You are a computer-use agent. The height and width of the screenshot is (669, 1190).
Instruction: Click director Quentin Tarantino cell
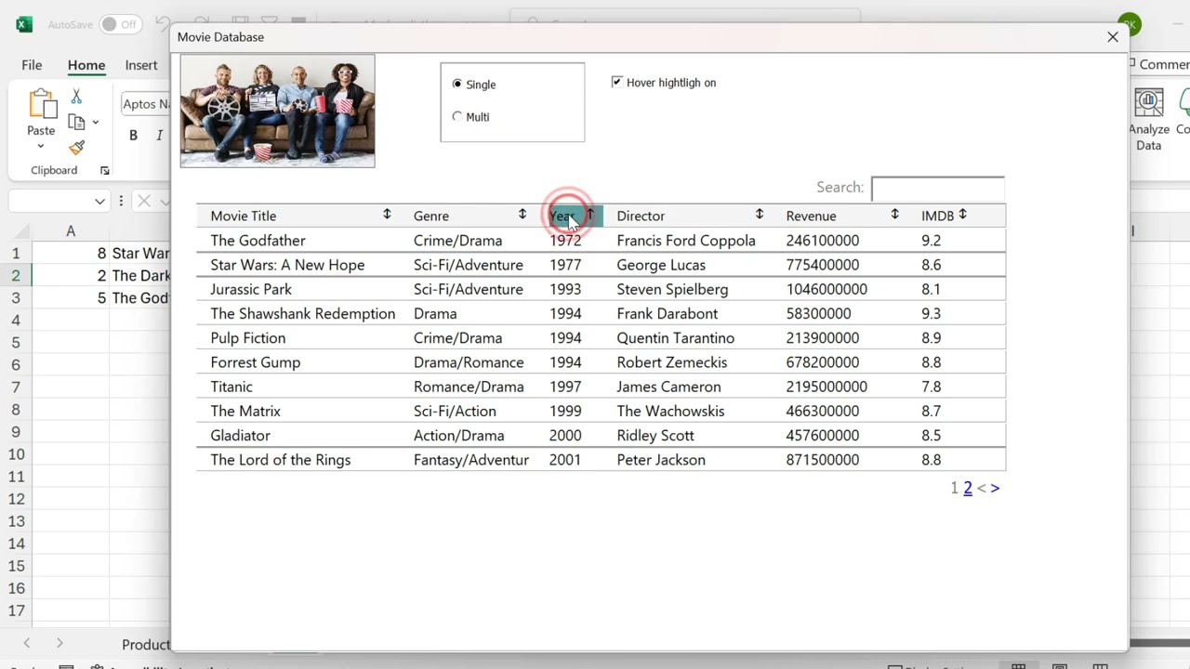(x=676, y=337)
